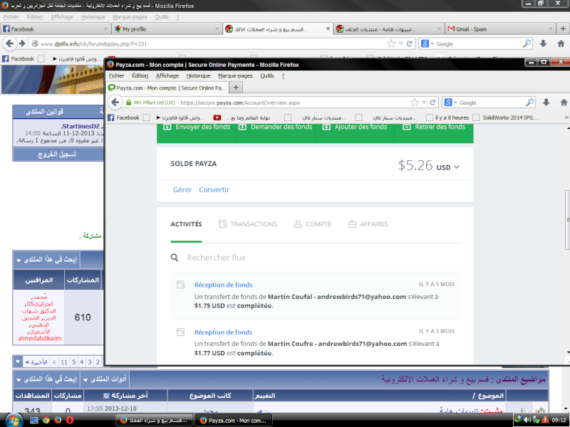Select the ACTIVITÉS tab

pos(186,224)
